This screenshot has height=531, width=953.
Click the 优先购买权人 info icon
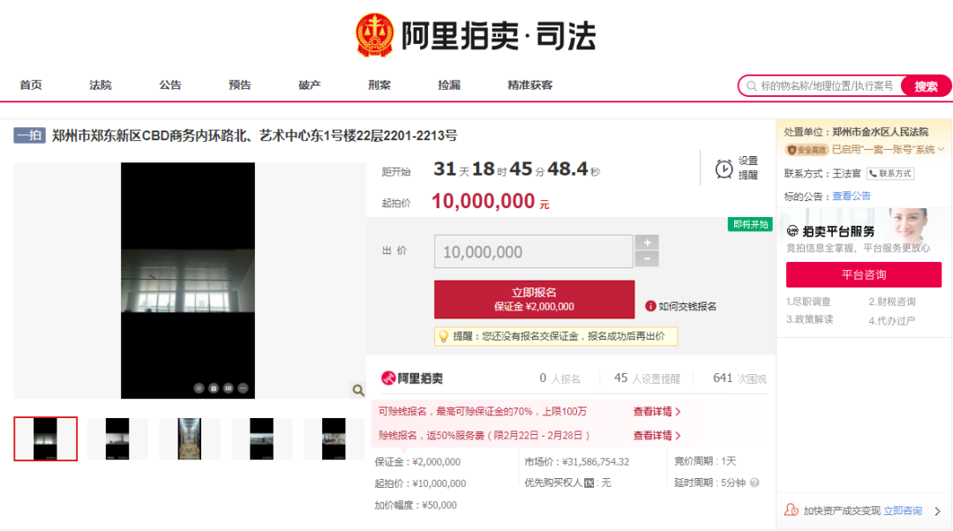(x=589, y=483)
